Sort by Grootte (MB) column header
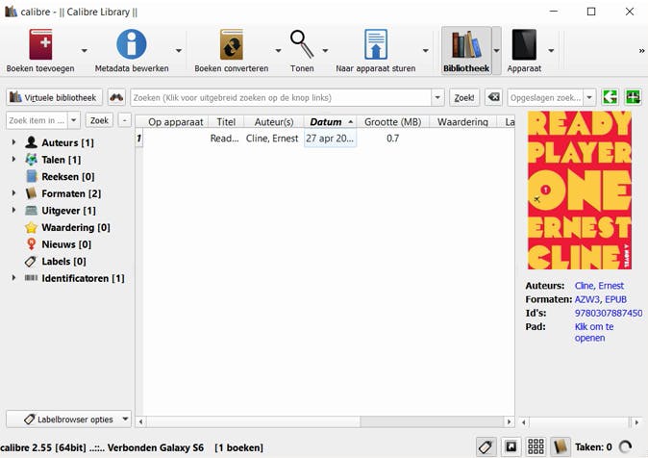 tap(392, 121)
